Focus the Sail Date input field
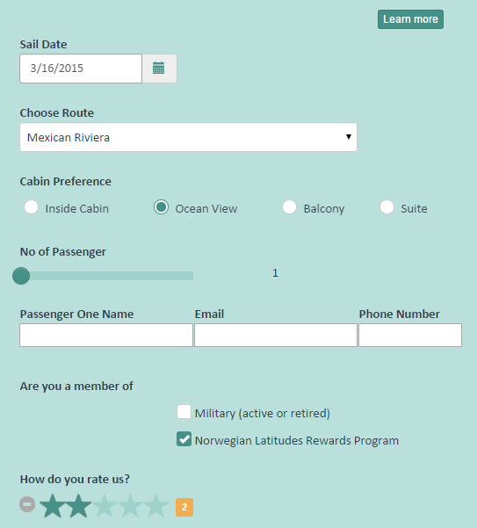The width and height of the screenshot is (477, 528). [81, 69]
